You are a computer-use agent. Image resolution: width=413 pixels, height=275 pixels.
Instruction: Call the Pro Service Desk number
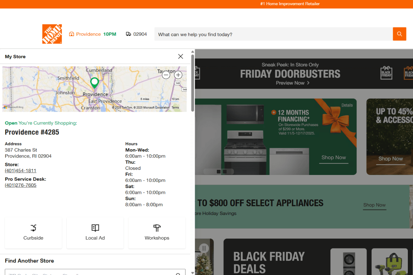(x=20, y=185)
